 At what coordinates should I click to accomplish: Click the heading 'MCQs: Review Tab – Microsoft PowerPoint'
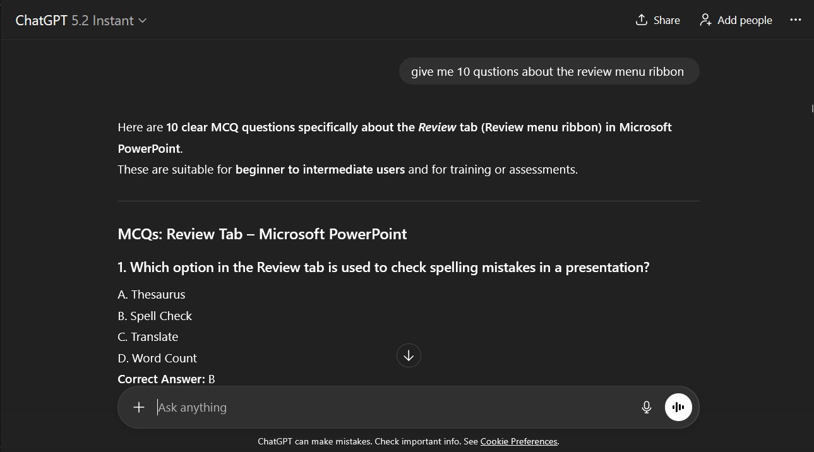coord(262,234)
